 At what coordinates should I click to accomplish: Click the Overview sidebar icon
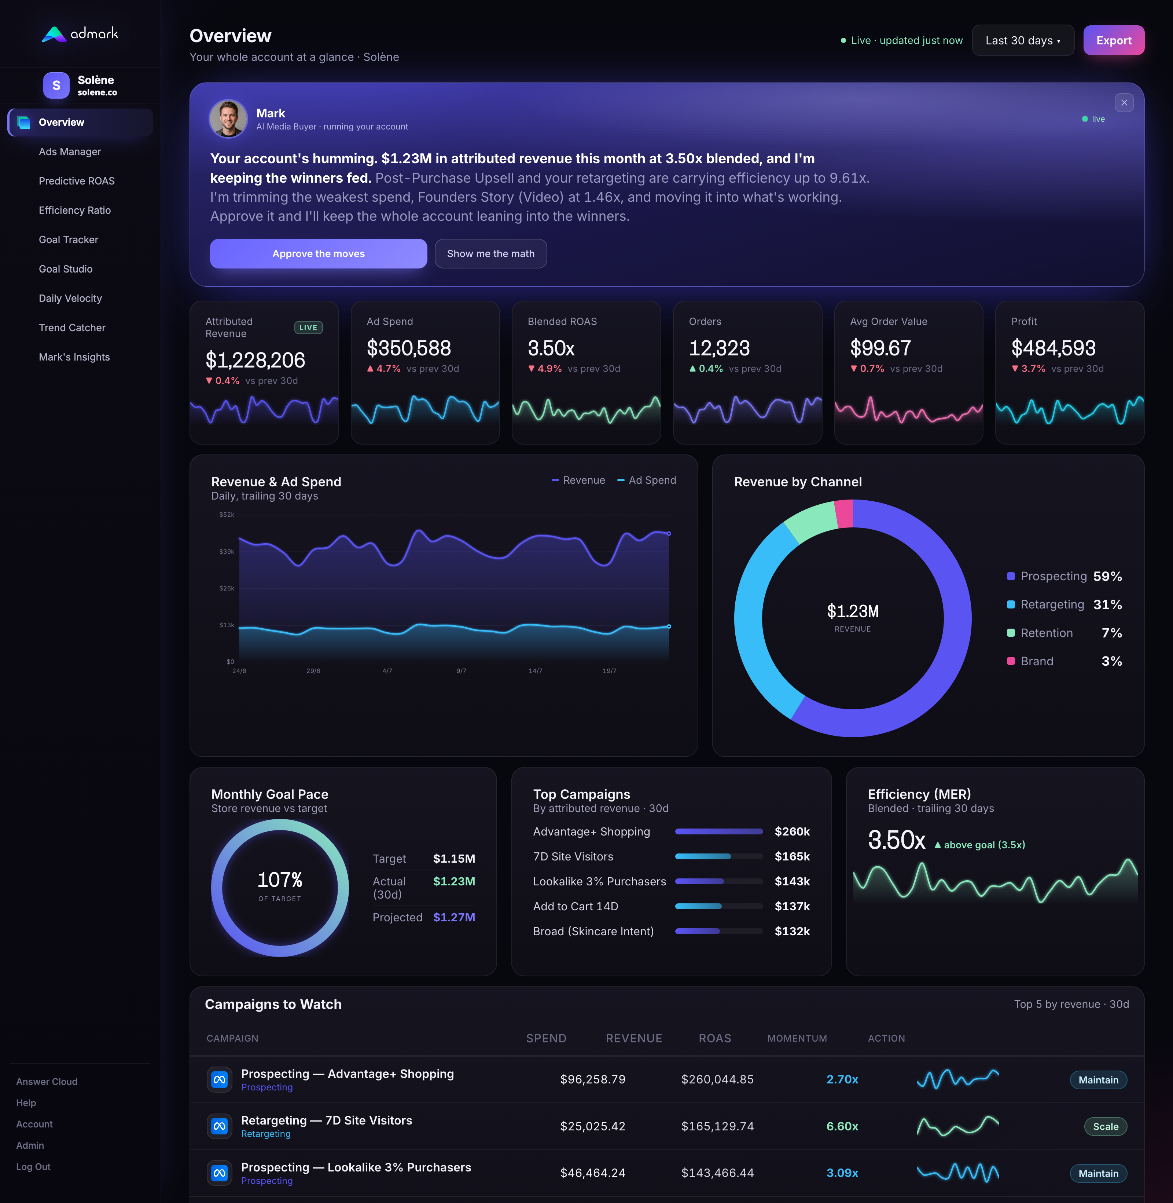pyautogui.click(x=23, y=122)
